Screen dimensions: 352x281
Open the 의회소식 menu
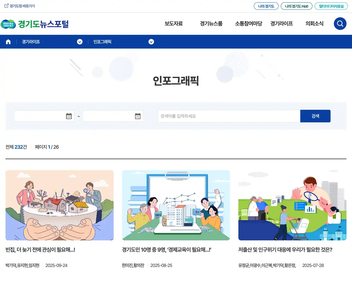pos(314,24)
